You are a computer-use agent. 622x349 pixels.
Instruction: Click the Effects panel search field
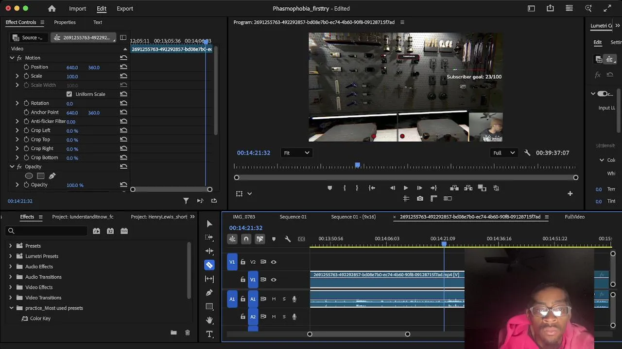49,231
